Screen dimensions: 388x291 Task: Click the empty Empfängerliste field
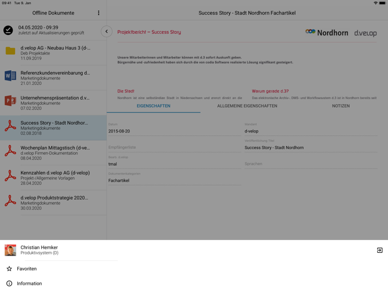[175, 147]
